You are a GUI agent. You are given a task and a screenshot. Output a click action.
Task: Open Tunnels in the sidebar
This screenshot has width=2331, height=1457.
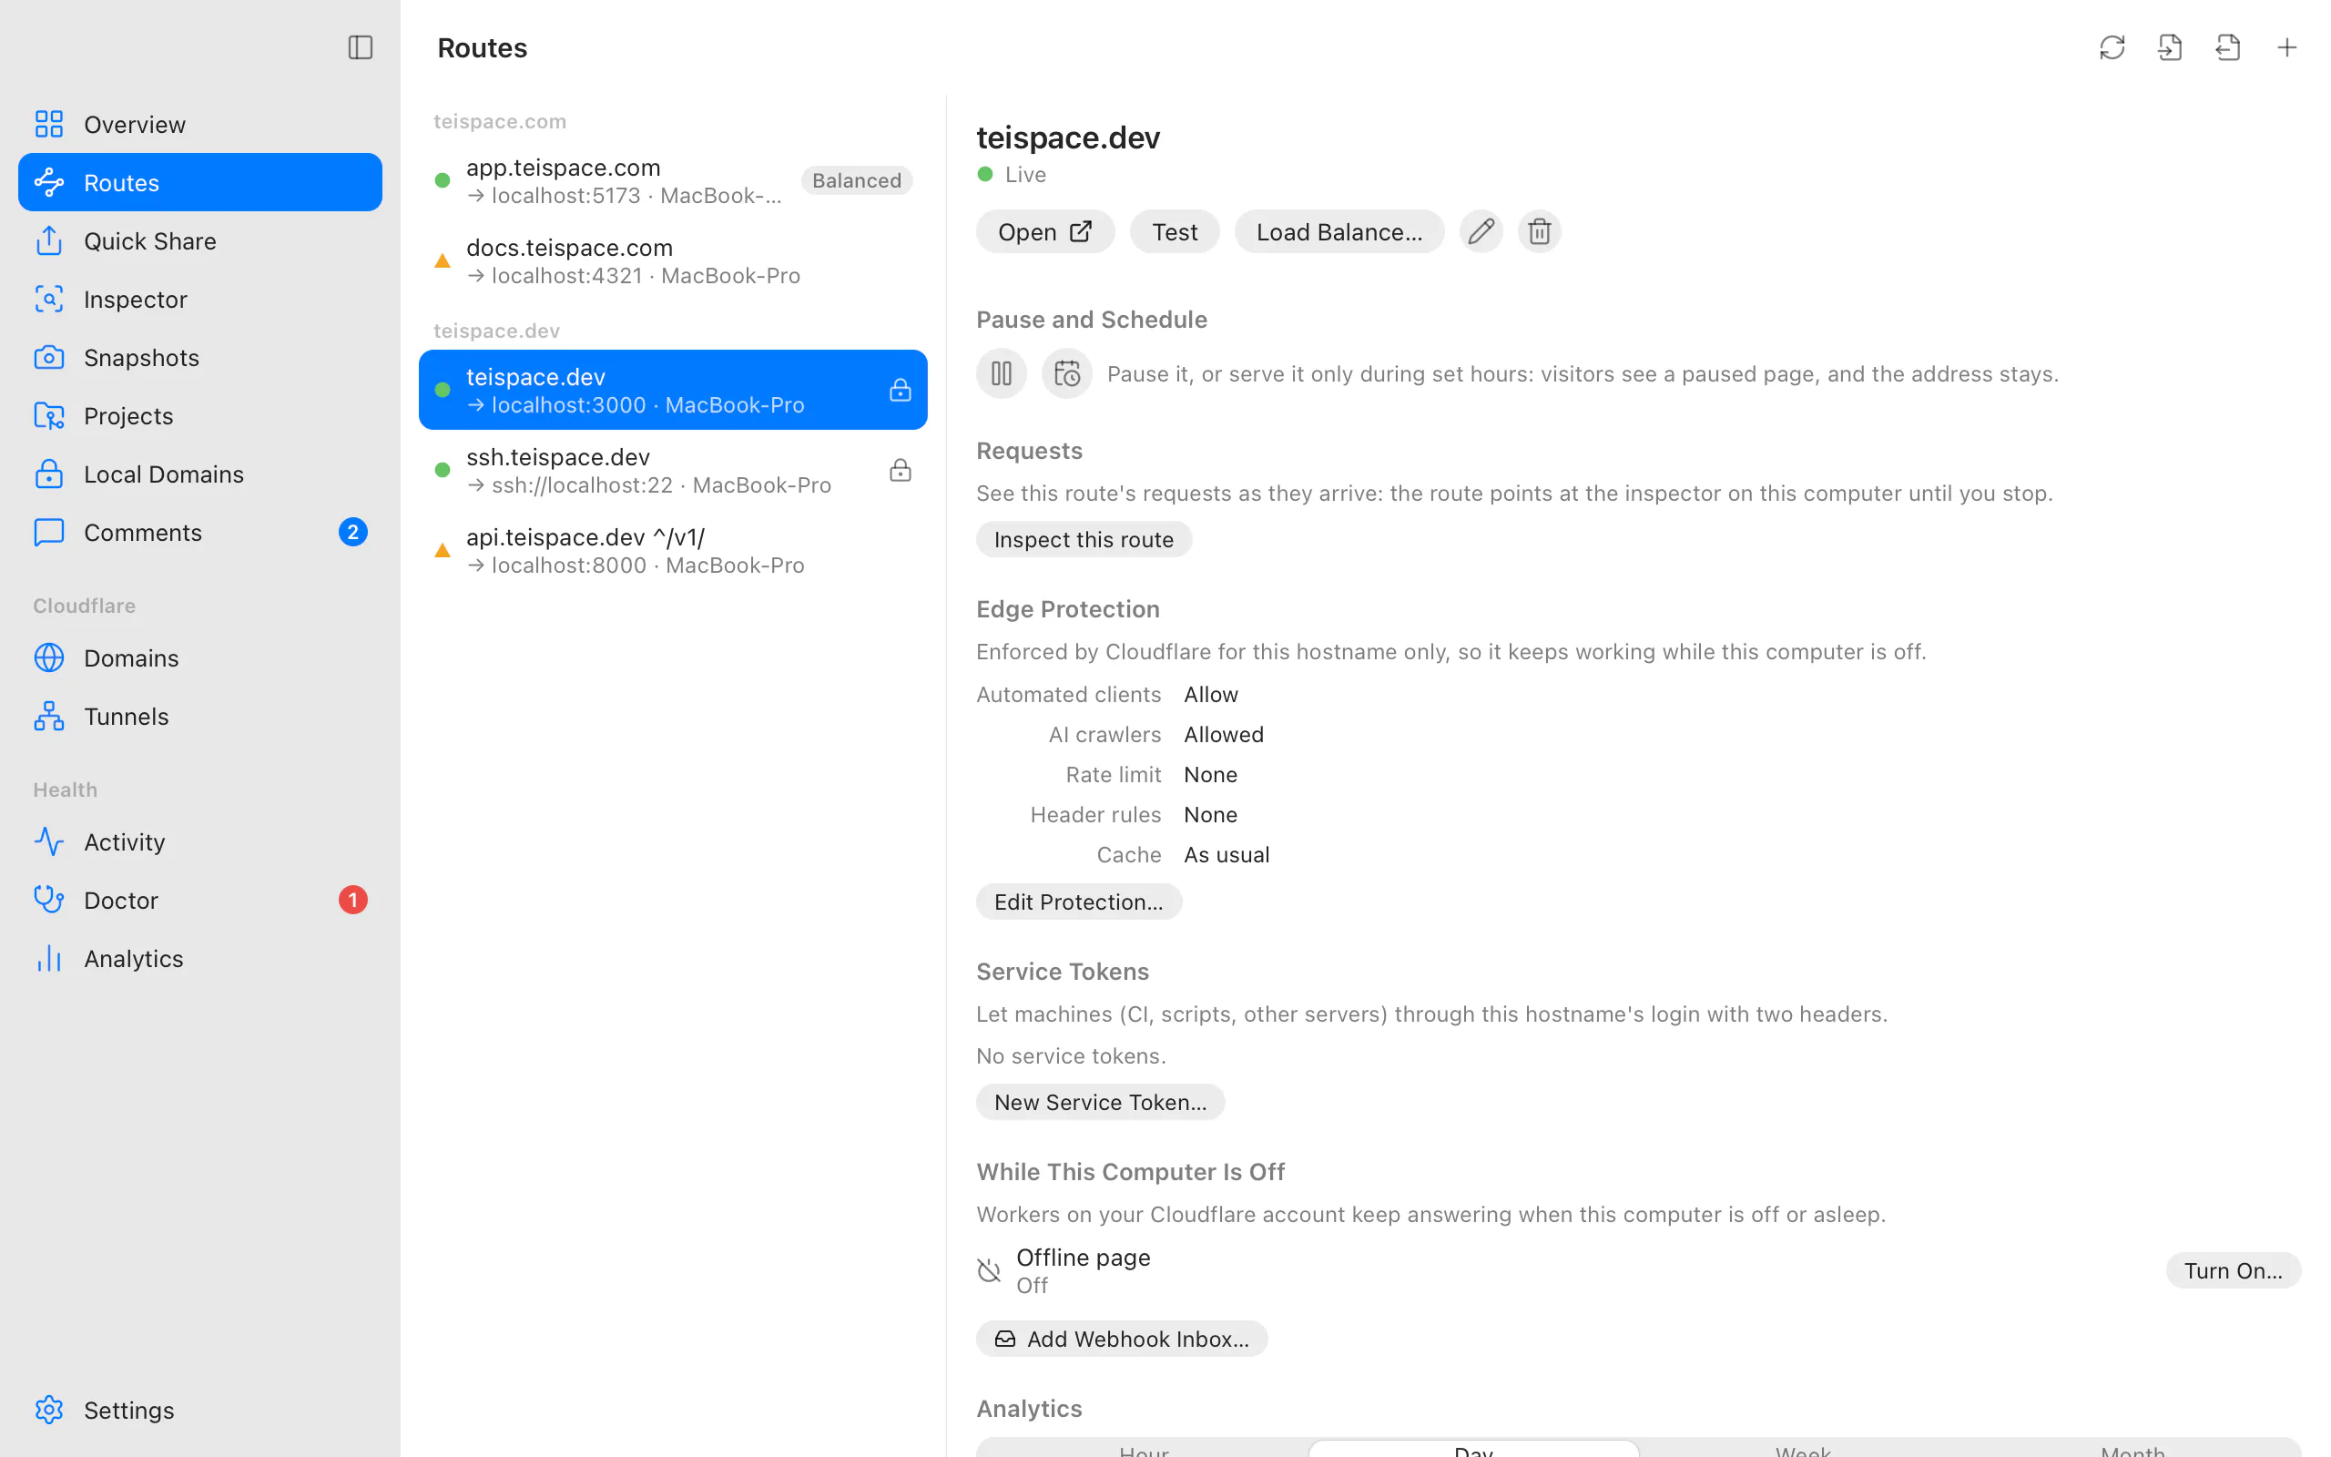click(200, 716)
